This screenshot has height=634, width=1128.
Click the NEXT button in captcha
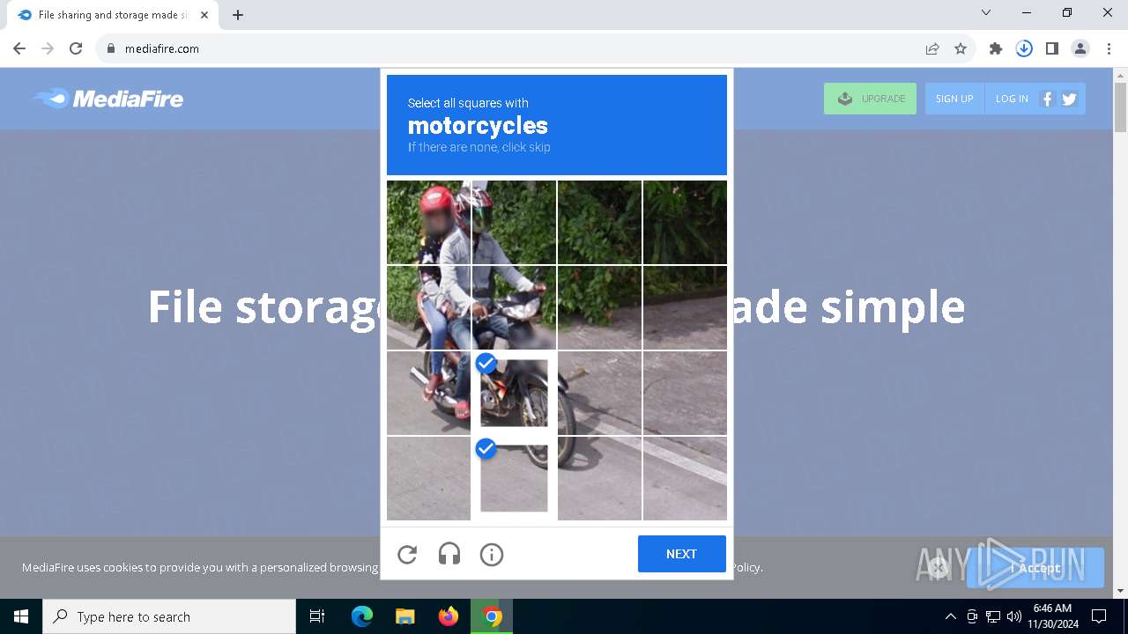tap(682, 554)
